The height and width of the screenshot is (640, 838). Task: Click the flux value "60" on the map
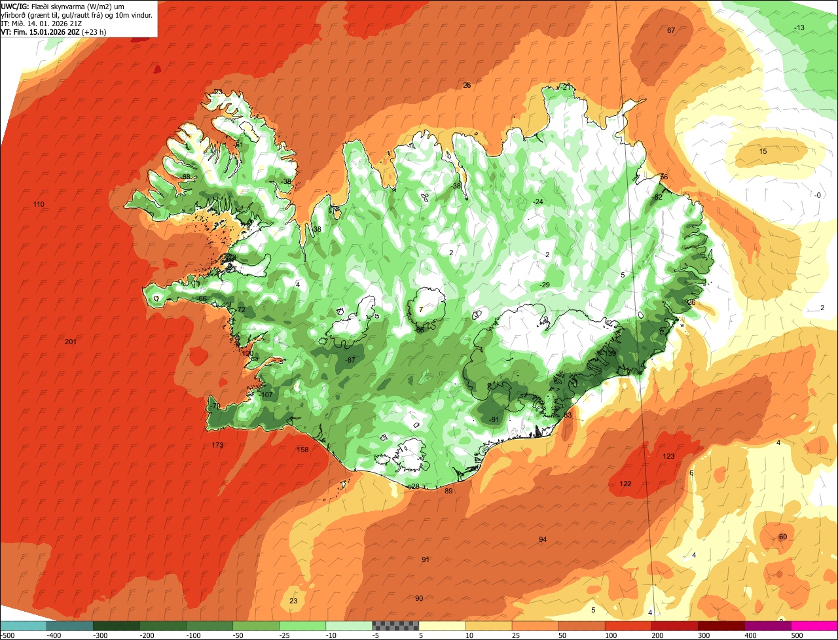pos(782,537)
